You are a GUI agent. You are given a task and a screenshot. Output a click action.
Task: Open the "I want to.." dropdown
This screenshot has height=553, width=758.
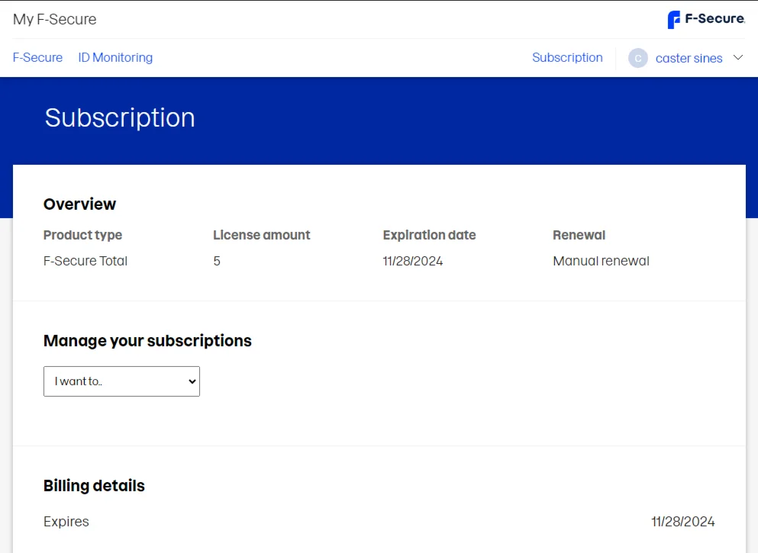[x=121, y=381]
